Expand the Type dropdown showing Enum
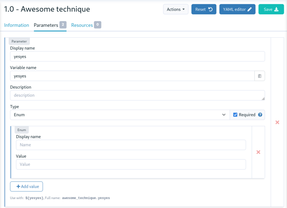Image resolution: width=287 pixels, height=208 pixels. (x=120, y=115)
